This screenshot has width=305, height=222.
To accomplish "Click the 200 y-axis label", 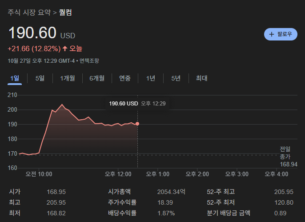I will tap(12, 110).
